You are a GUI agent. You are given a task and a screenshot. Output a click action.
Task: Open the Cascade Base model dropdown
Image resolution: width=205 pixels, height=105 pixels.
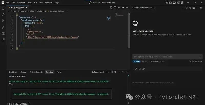(155, 62)
